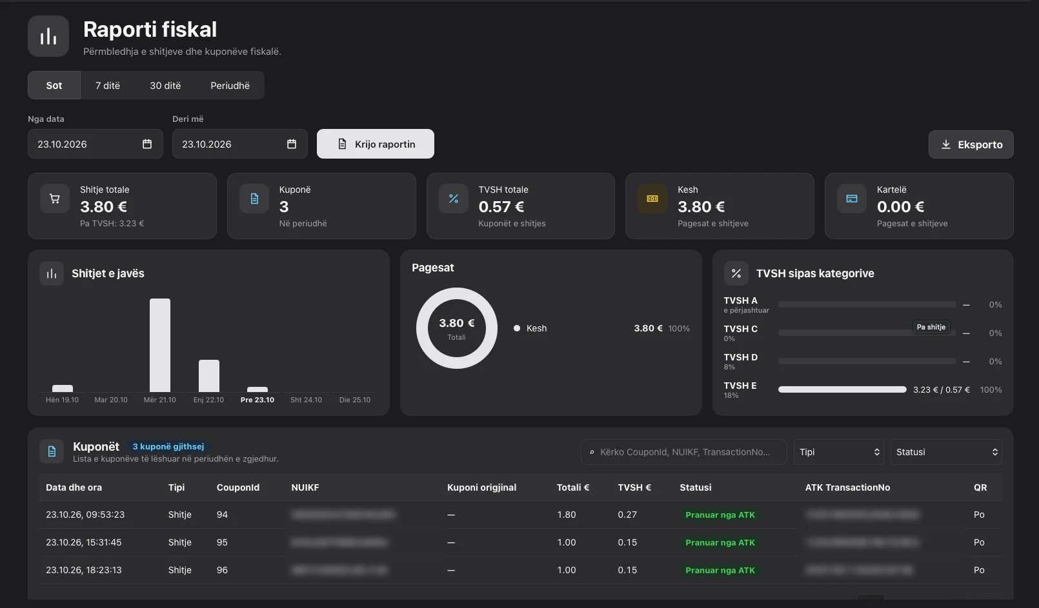
Task: Switch to the 7 ditë tab
Action: (108, 85)
